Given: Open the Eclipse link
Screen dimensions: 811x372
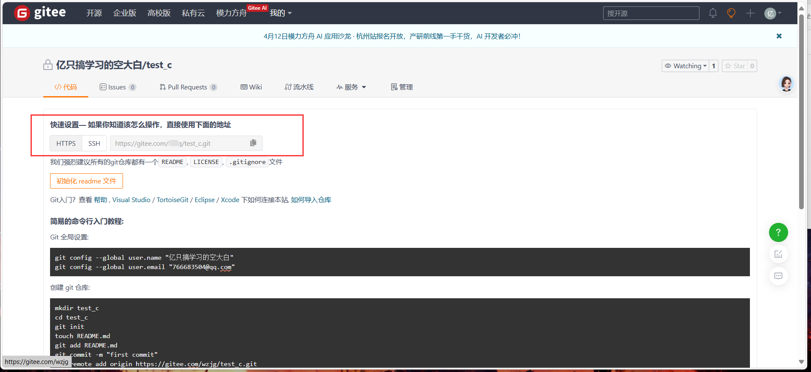Looking at the screenshot, I should click(205, 200).
